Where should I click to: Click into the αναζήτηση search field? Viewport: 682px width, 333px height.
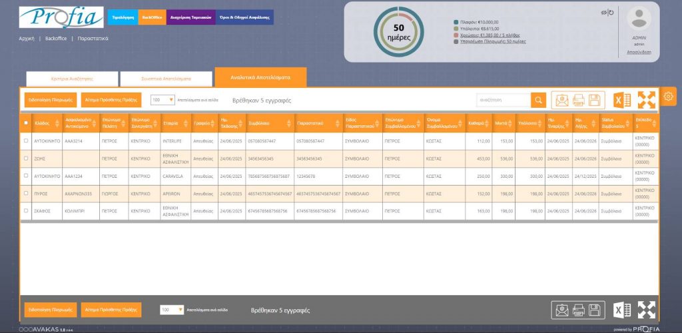point(503,100)
